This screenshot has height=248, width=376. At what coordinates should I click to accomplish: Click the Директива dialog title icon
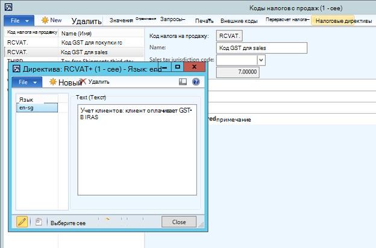tap(16, 69)
